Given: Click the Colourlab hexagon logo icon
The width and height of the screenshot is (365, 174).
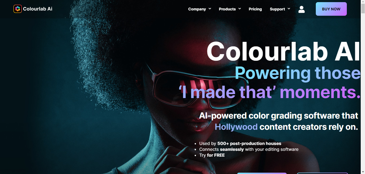Looking at the screenshot, I should point(18,9).
